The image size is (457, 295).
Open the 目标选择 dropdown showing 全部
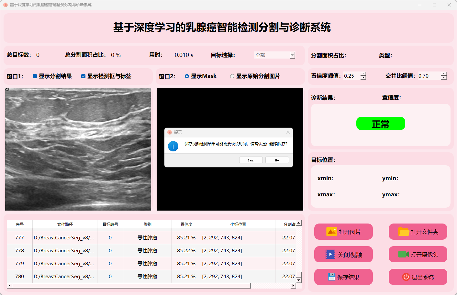pos(274,55)
